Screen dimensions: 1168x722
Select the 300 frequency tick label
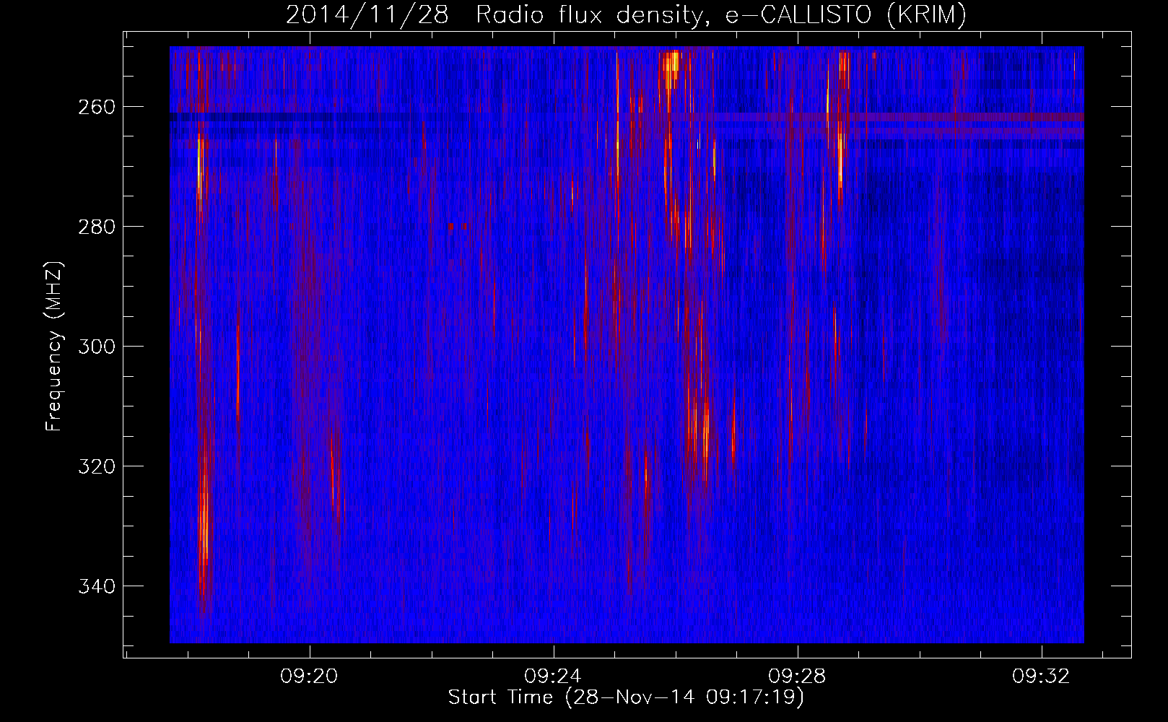[x=96, y=347]
